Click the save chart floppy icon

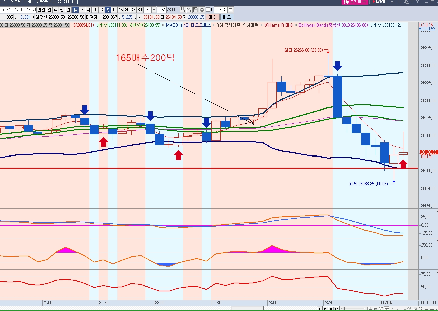coord(196,10)
